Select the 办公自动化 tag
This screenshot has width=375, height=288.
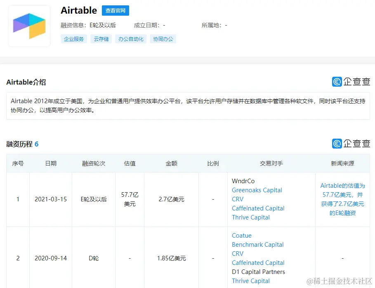coord(131,39)
